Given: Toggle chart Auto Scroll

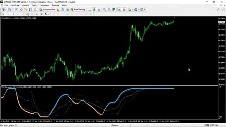Looking at the screenshot, I should point(119,10).
